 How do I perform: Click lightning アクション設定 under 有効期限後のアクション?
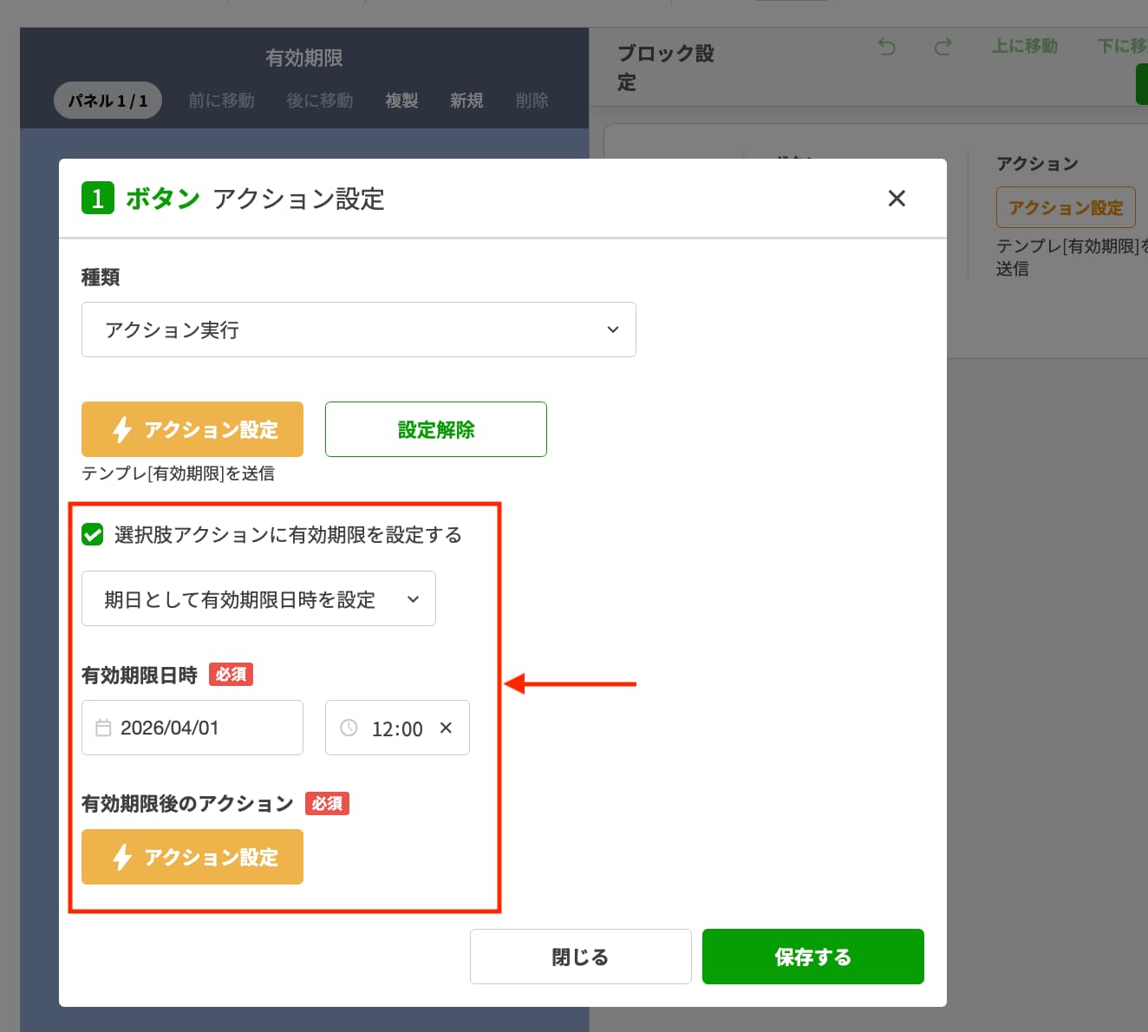(x=192, y=857)
